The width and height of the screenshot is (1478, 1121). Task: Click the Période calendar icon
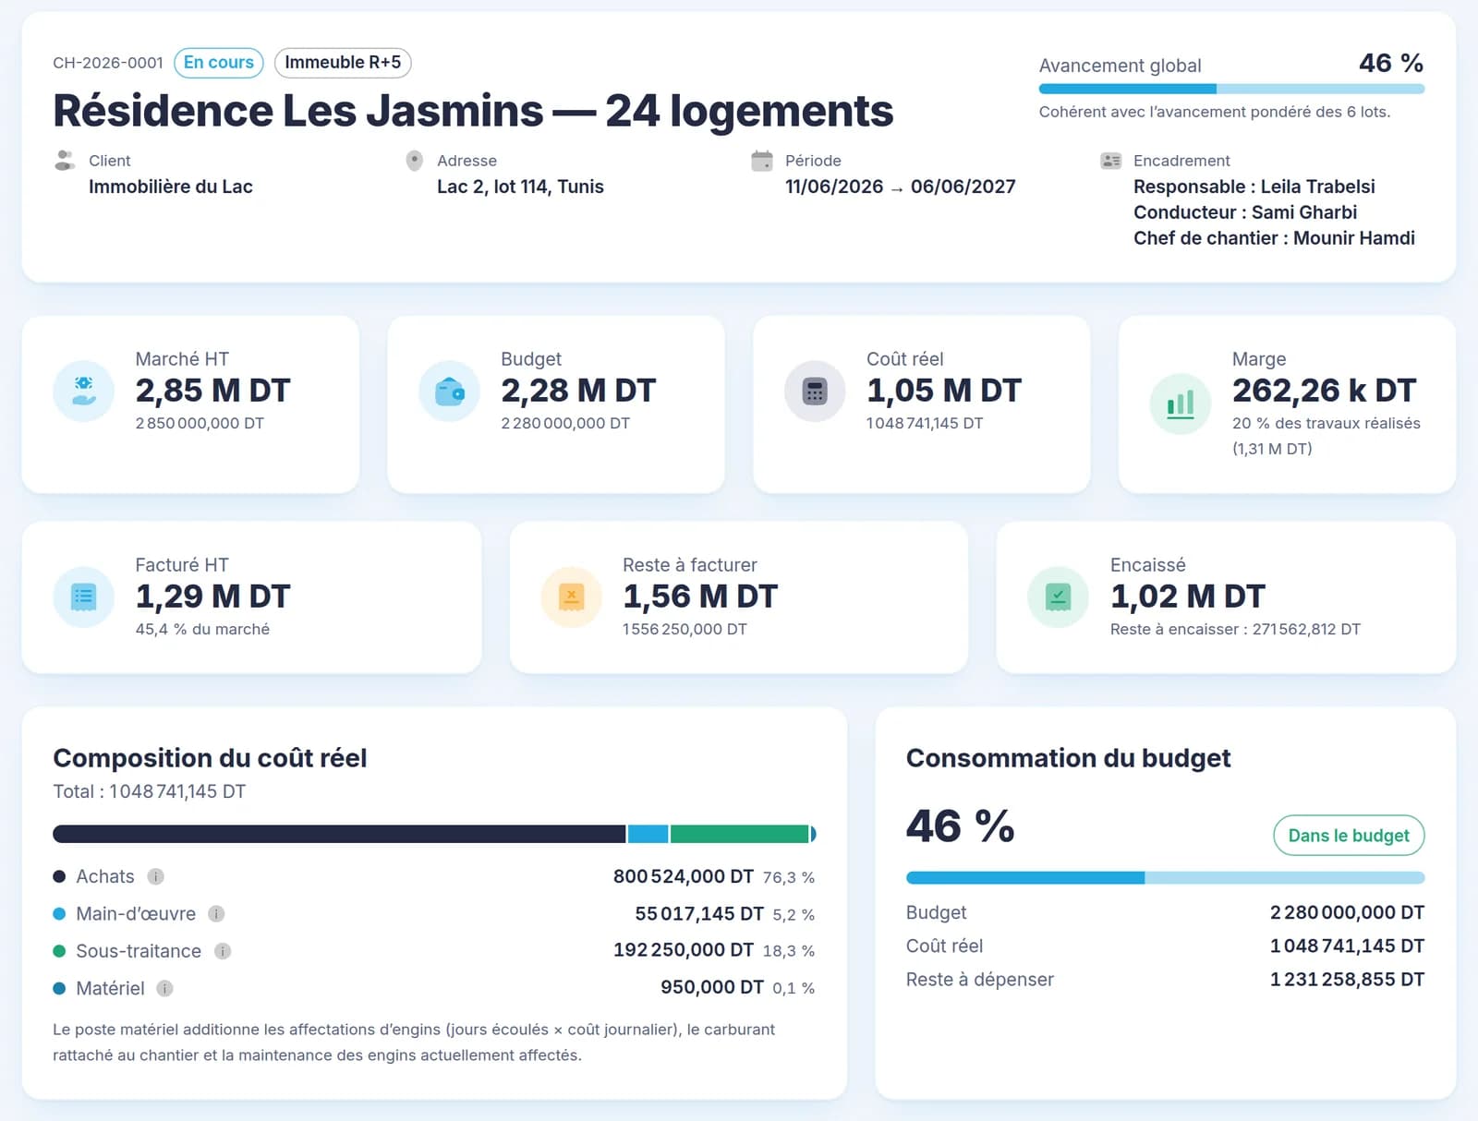pos(762,161)
